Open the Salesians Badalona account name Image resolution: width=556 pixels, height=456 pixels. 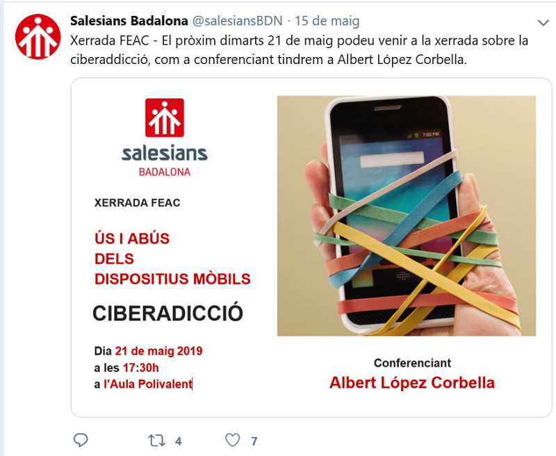129,21
